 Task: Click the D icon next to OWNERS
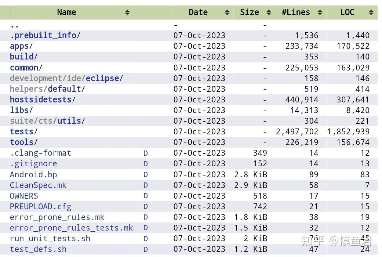click(146, 196)
